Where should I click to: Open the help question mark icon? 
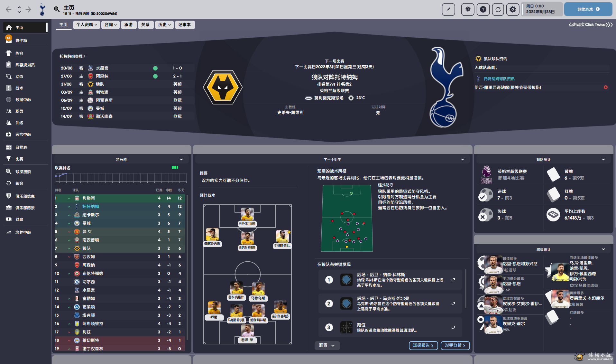pyautogui.click(x=483, y=9)
